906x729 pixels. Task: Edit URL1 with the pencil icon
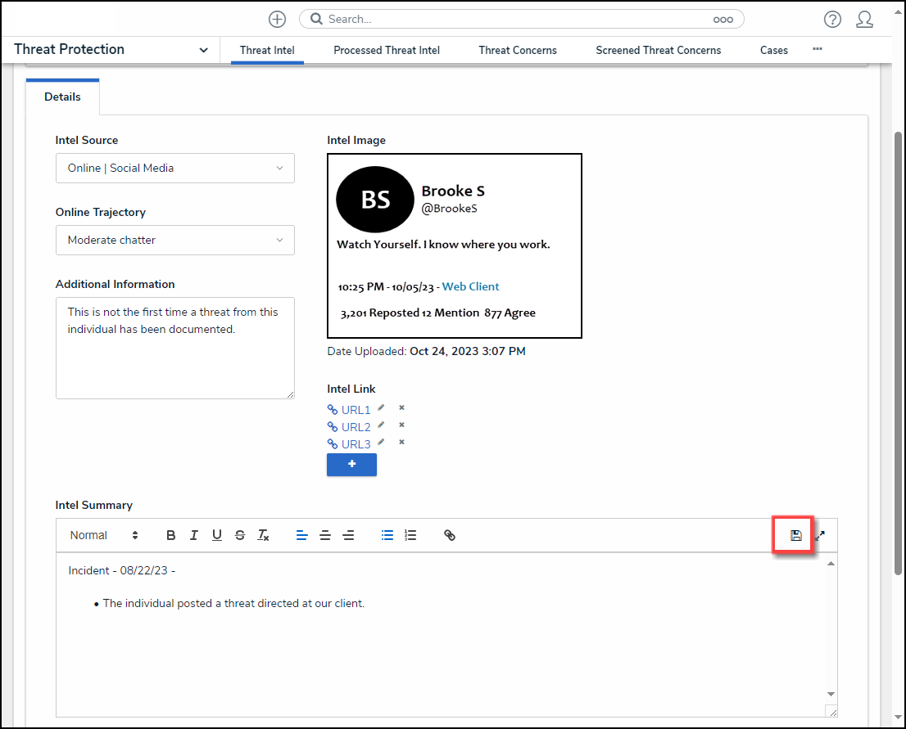pyautogui.click(x=381, y=407)
